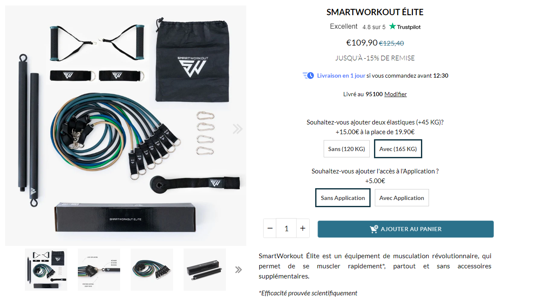Open second thumbnail with labeled band diagram
550x308 pixels.
click(x=99, y=270)
